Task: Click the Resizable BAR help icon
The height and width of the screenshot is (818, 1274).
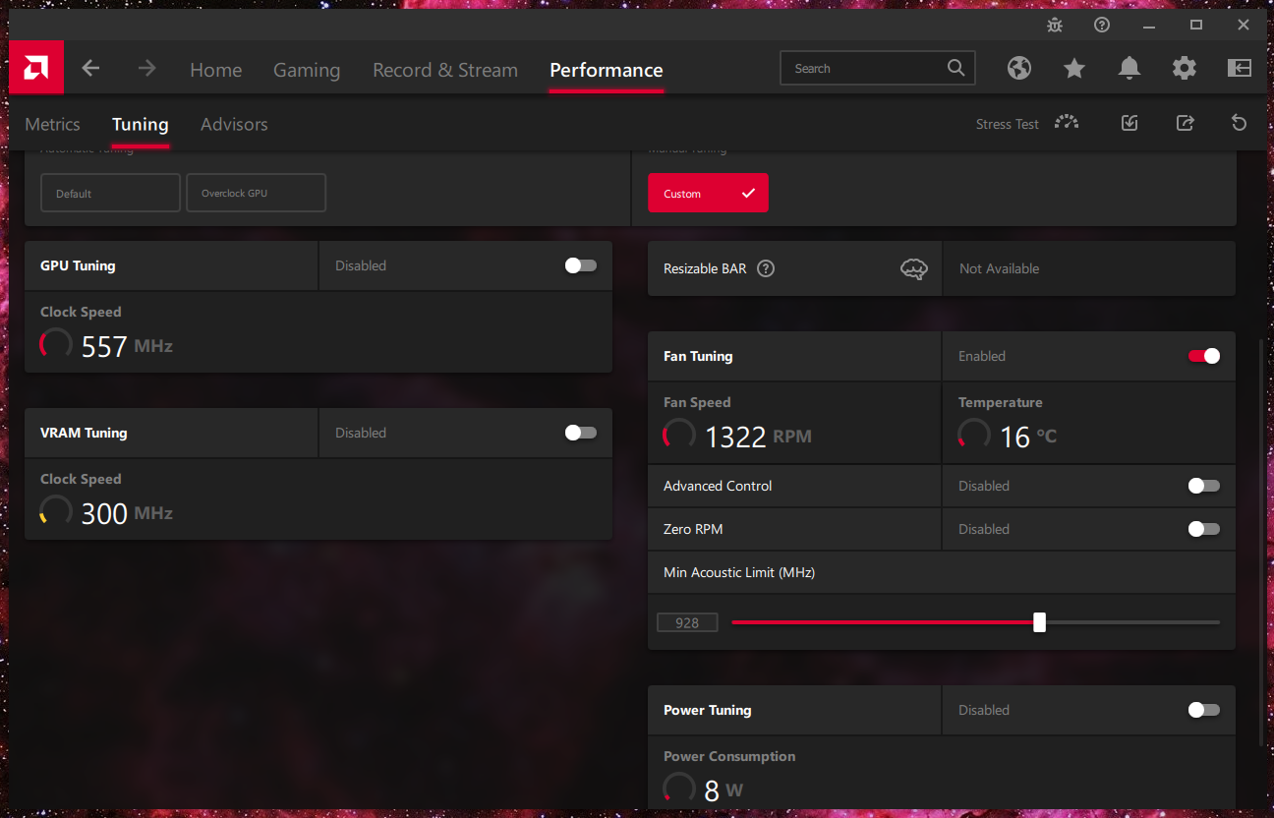Action: pos(766,268)
